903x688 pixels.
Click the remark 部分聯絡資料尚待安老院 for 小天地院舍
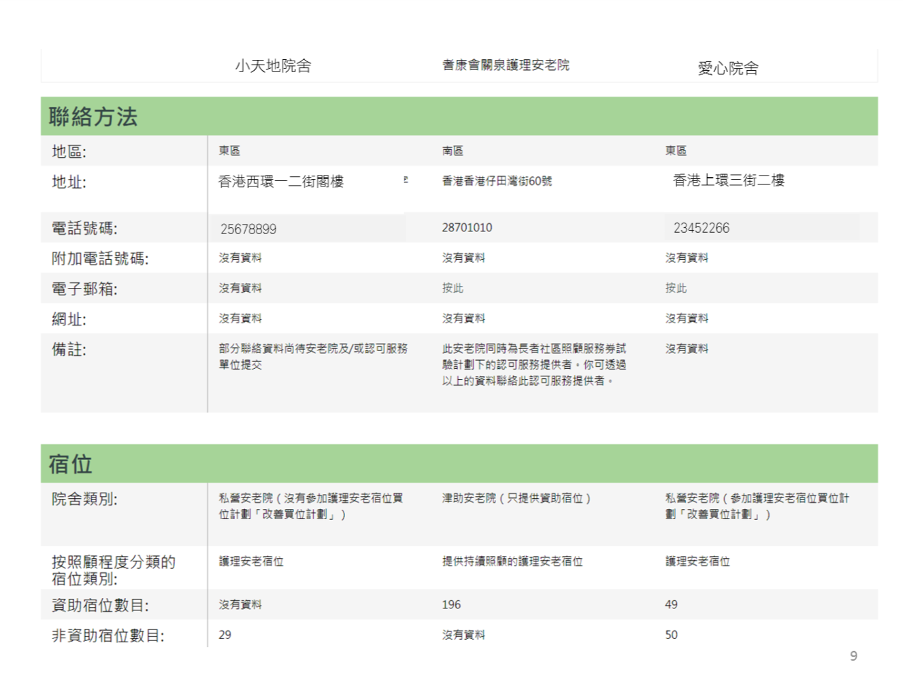pos(313,357)
